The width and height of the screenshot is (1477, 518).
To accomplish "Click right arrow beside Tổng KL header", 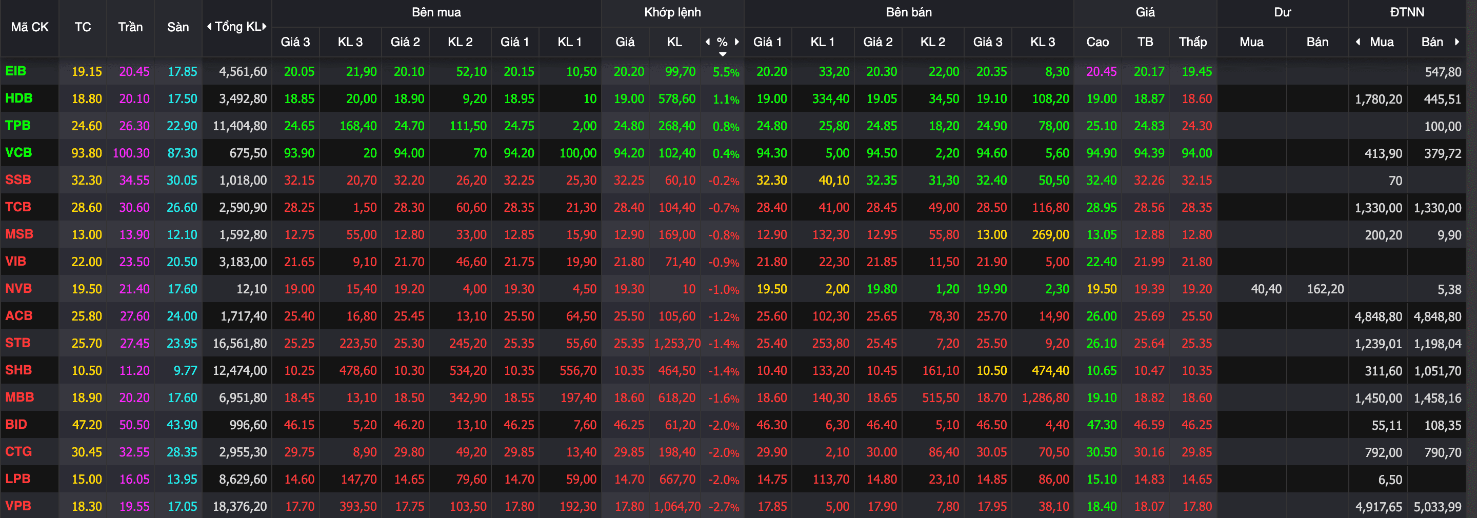I will (264, 26).
